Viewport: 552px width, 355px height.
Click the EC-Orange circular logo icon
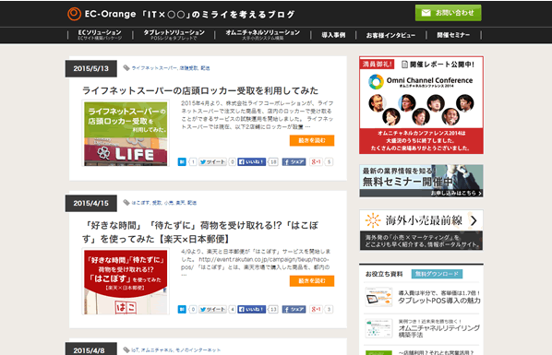(74, 14)
